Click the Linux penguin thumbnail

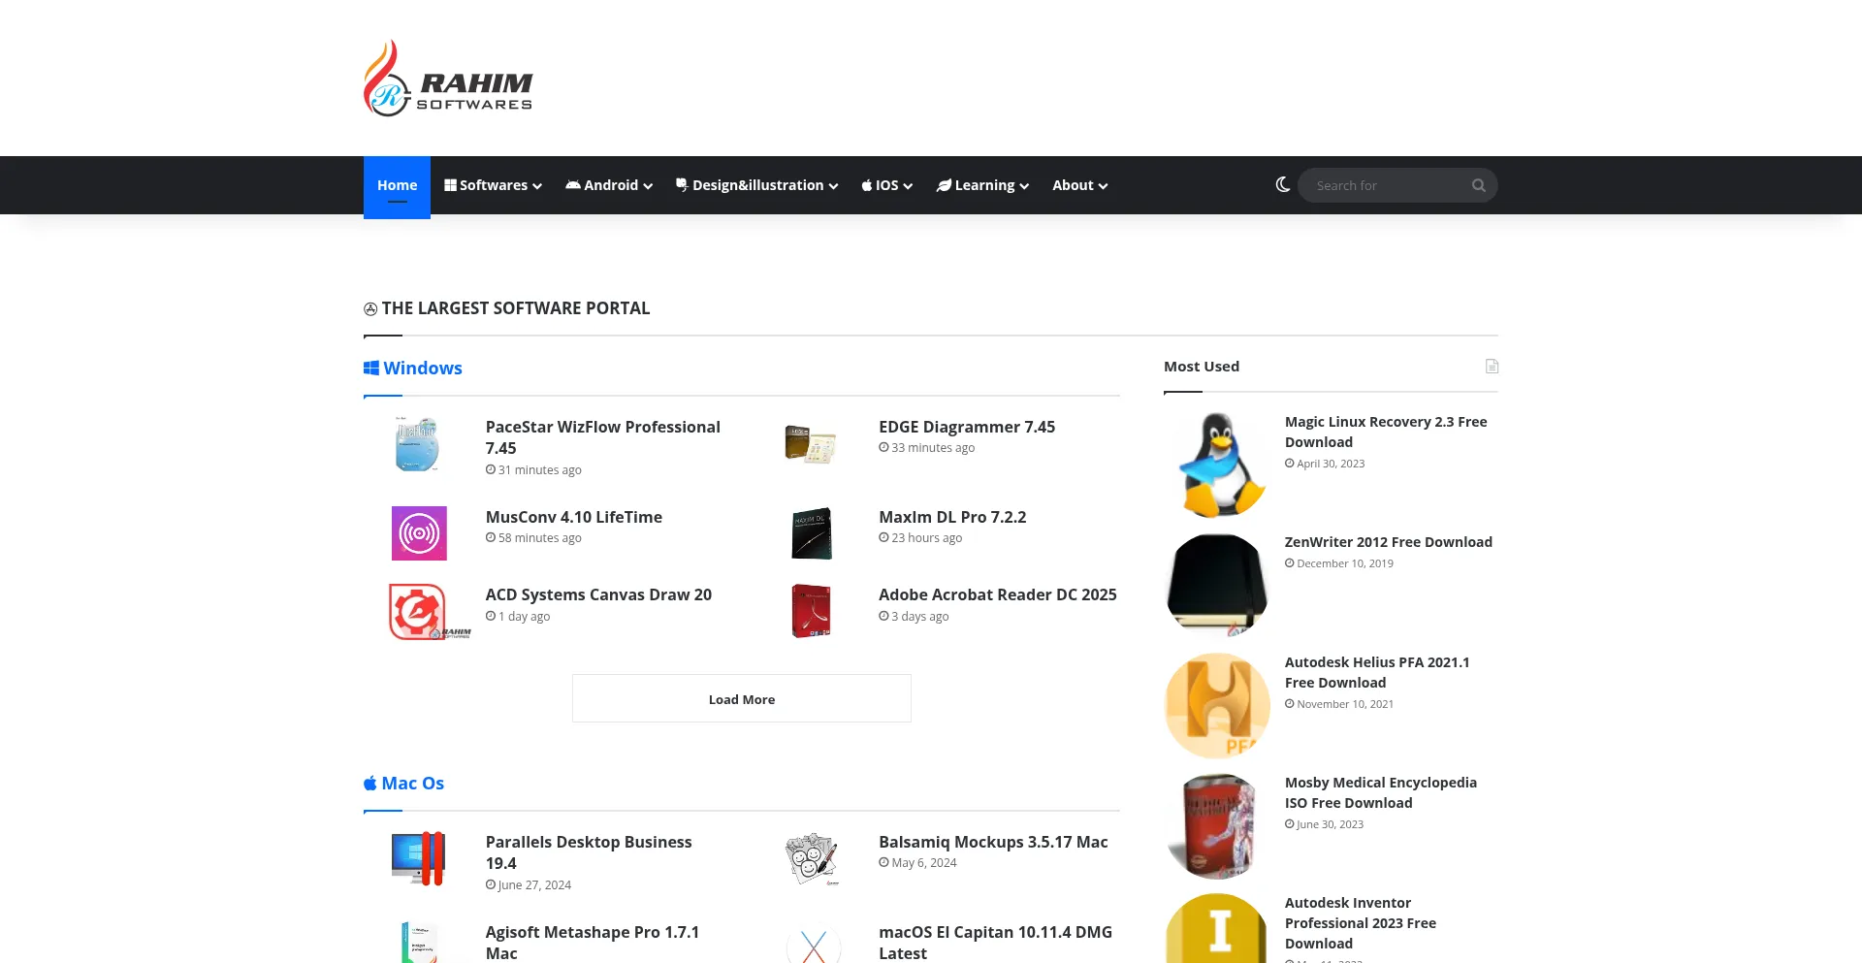click(1217, 465)
